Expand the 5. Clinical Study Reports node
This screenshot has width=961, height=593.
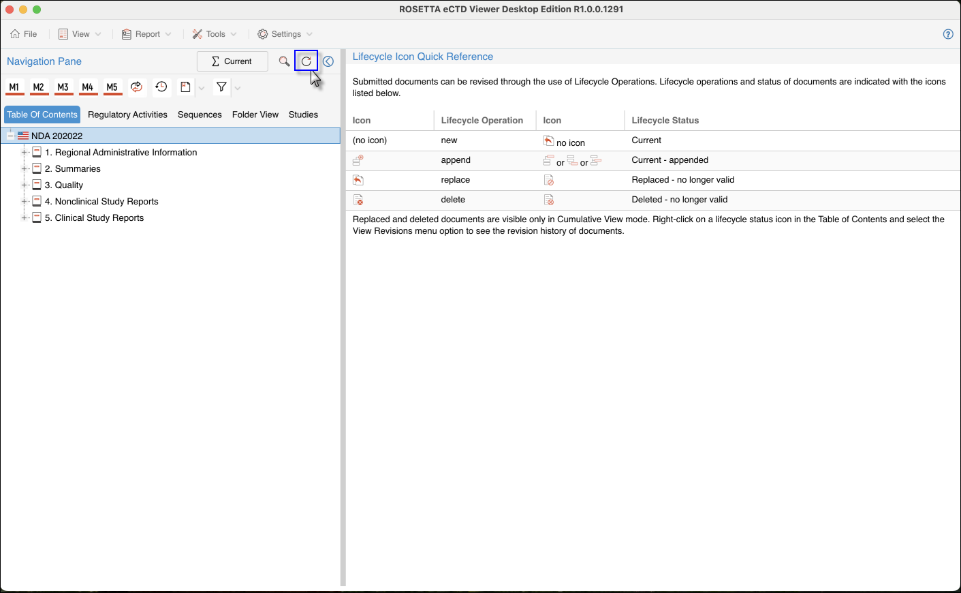pos(25,218)
